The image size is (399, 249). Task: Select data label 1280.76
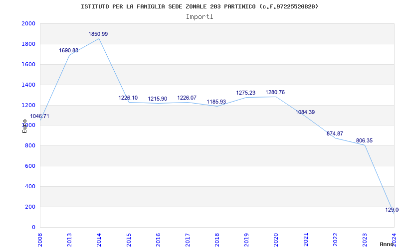(275, 93)
